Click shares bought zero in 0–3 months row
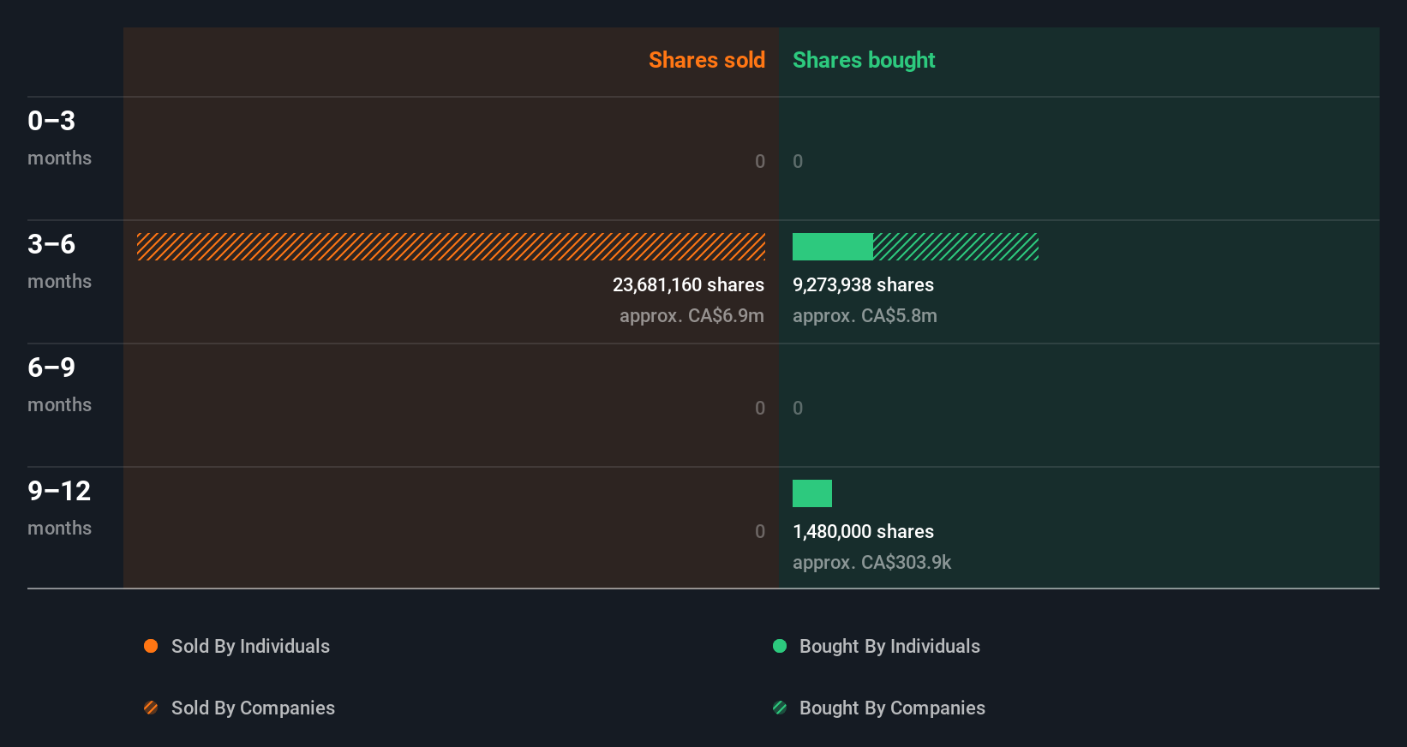Screen dimensions: 1407x747 (798, 161)
